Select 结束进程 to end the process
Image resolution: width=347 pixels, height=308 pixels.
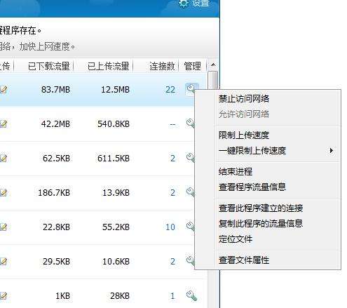(236, 171)
